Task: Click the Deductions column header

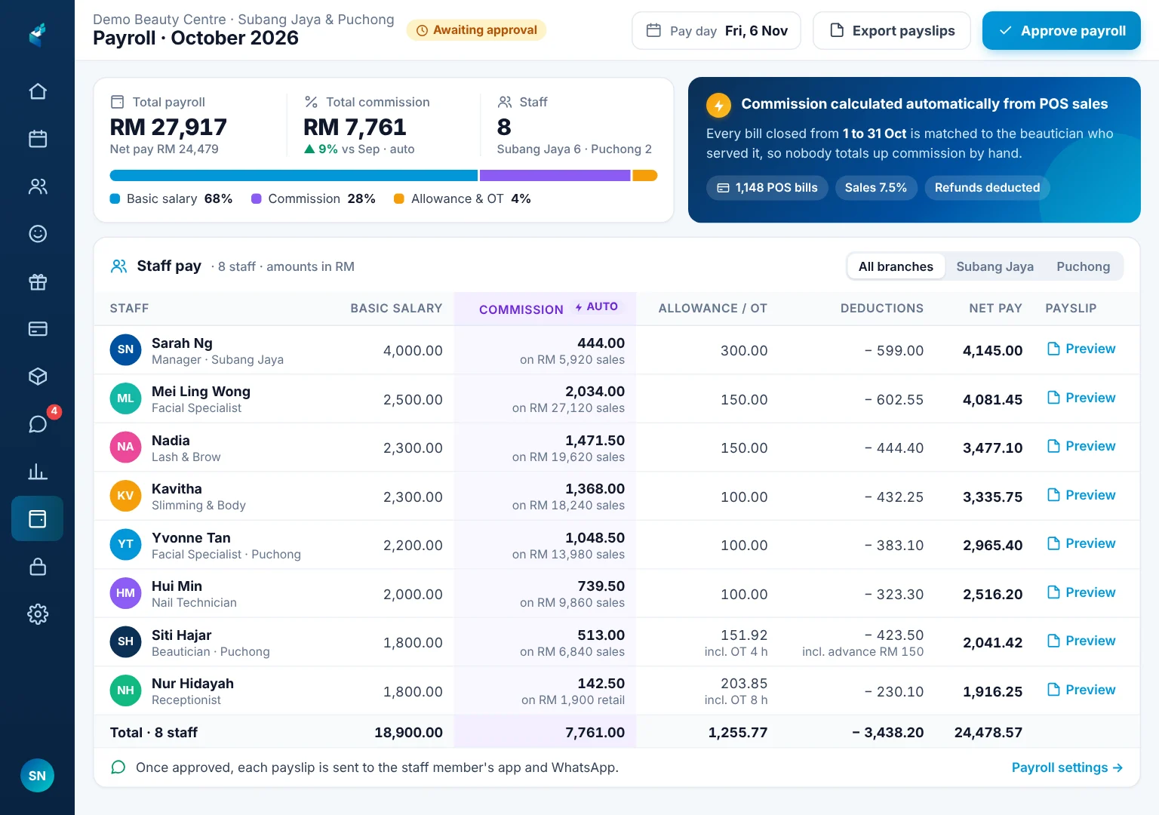Action: 881,309
